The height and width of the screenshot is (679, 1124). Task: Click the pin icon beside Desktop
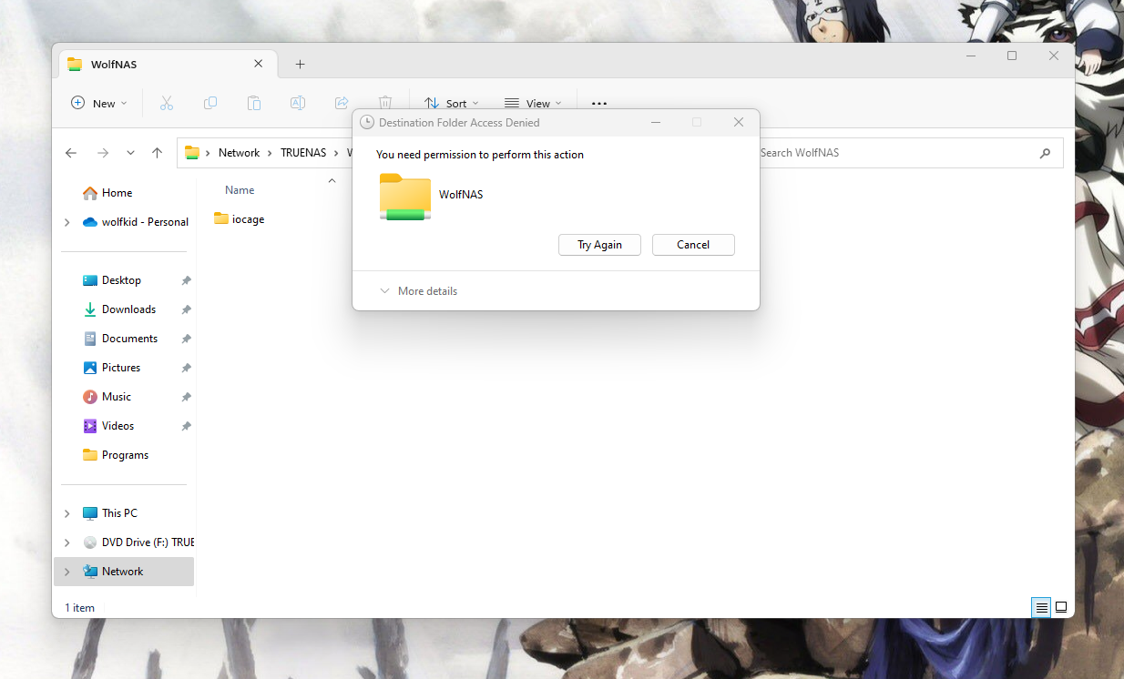tap(186, 280)
